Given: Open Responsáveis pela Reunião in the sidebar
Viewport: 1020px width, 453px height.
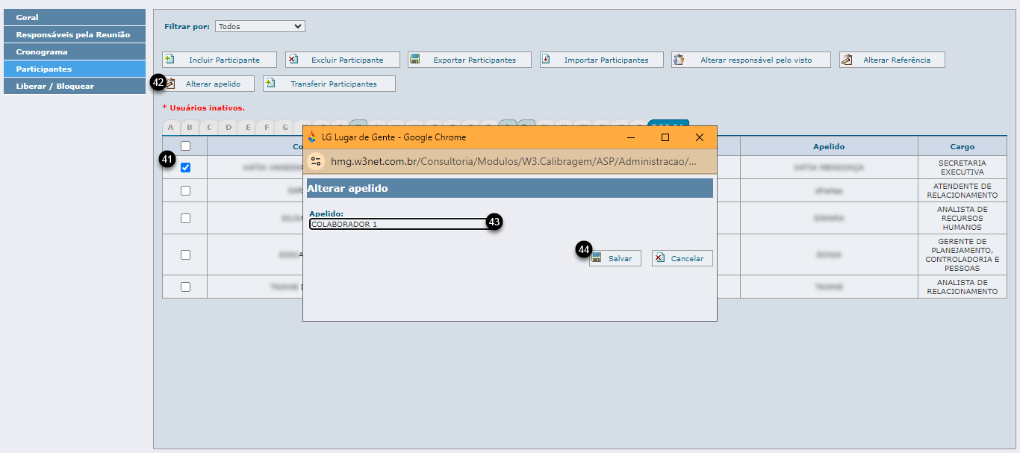Looking at the screenshot, I should pyautogui.click(x=73, y=34).
